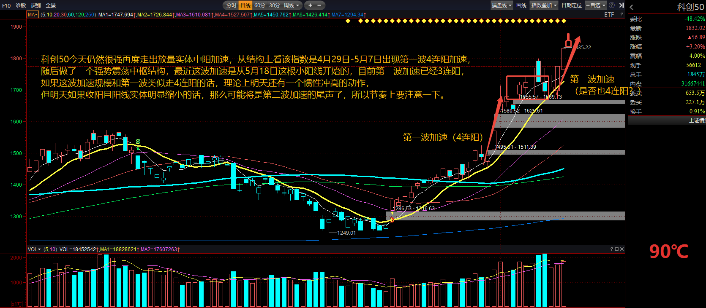Click the 科创50 title in side panel
Screen dimensions: 706x308
690,7
